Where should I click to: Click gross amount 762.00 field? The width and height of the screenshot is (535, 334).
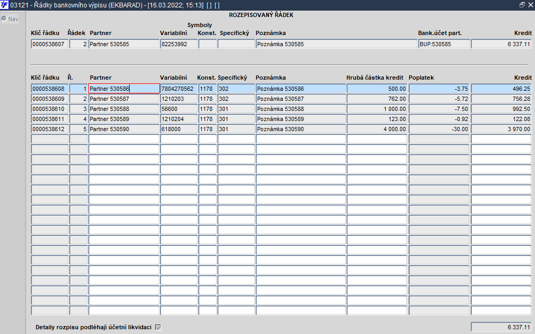point(377,99)
